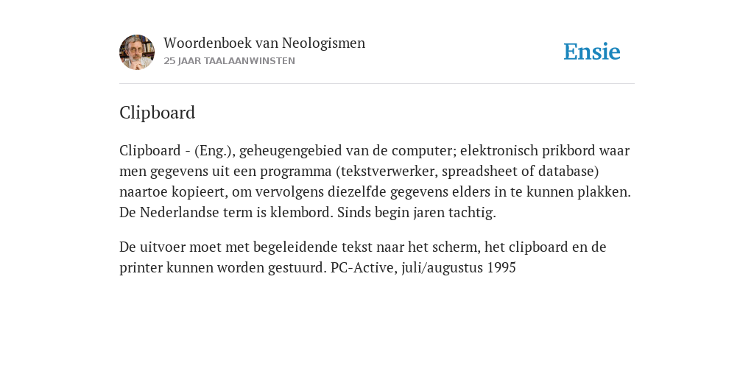This screenshot has width=754, height=377.
Task: Click the Clipboard heading
Action: (x=158, y=113)
